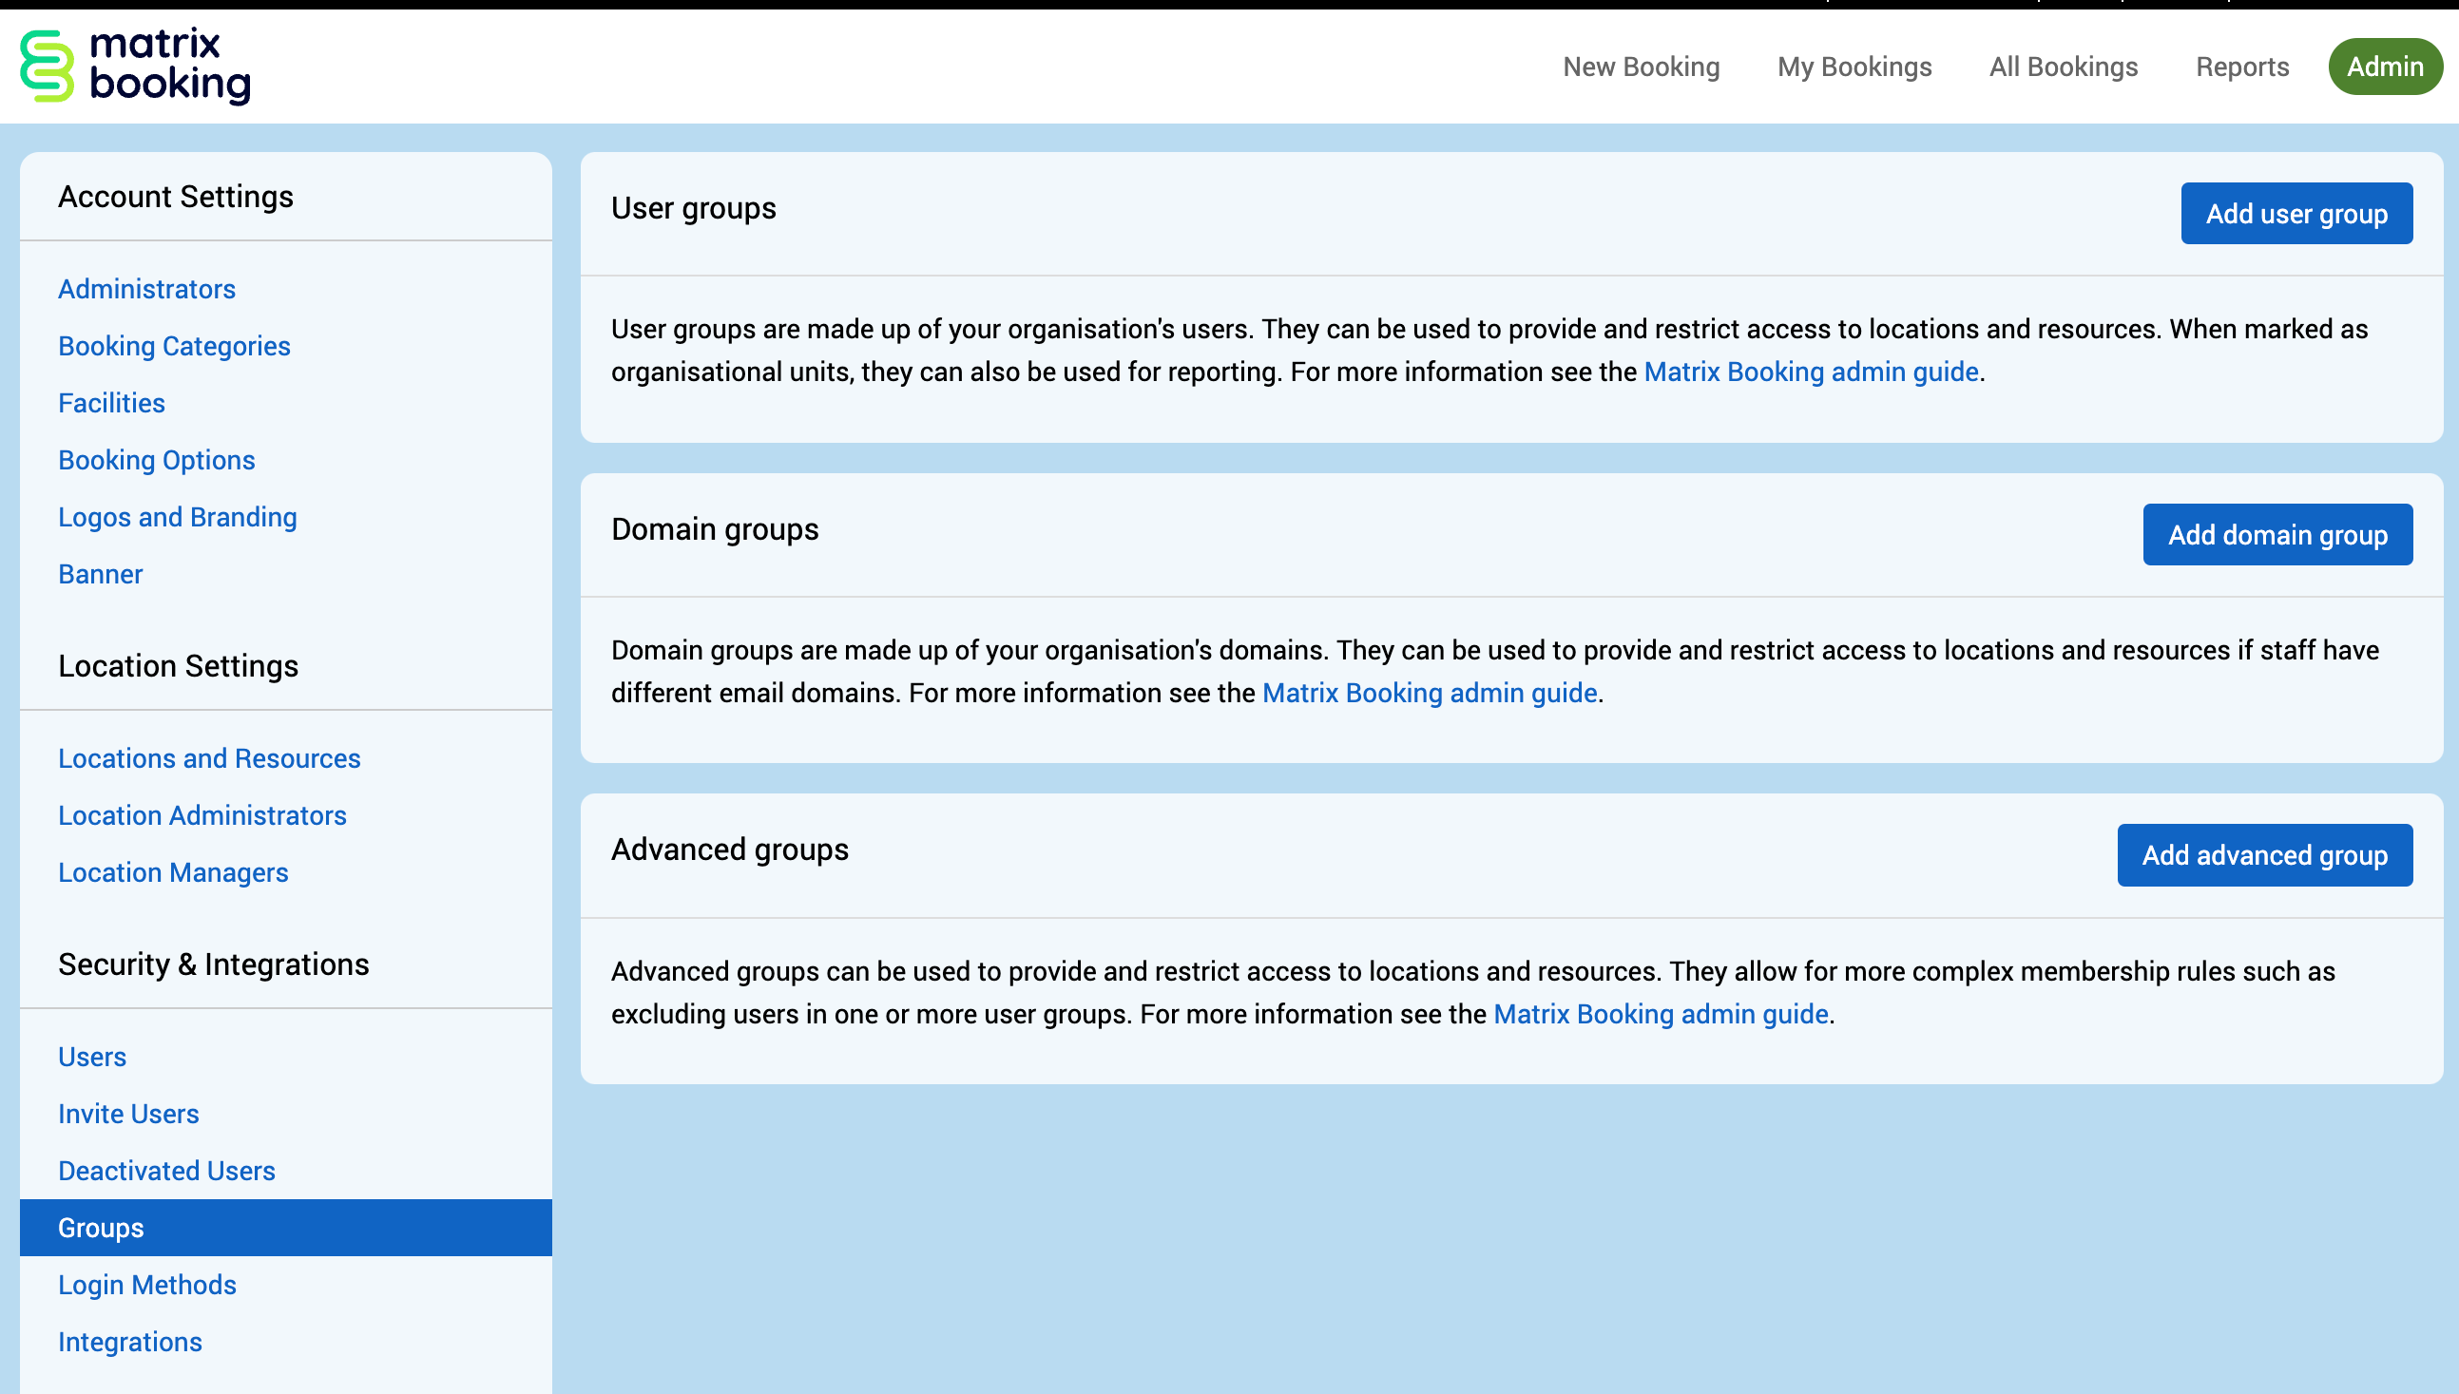The height and width of the screenshot is (1394, 2459).
Task: Open the New Booking page
Action: (x=1641, y=67)
